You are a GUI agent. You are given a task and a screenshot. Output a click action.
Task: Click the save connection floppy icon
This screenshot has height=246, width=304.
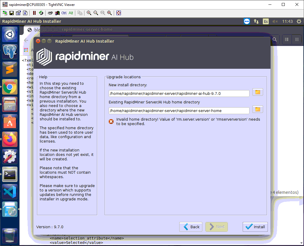12,13
